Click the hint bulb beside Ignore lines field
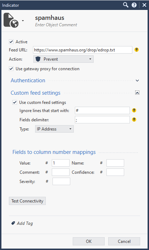 point(134,110)
